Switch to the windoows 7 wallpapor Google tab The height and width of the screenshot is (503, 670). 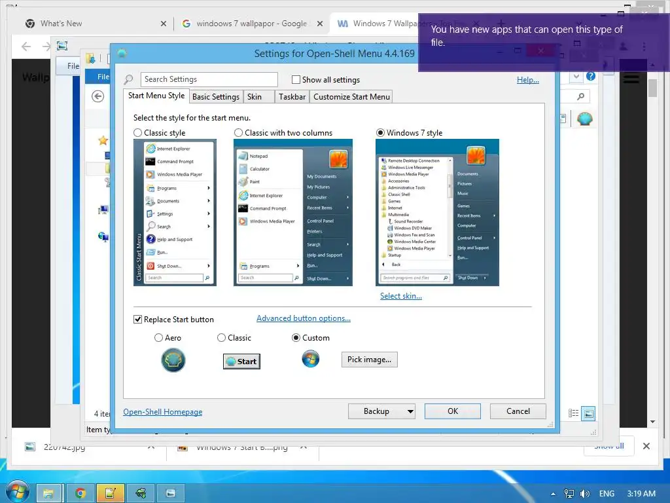click(x=251, y=24)
